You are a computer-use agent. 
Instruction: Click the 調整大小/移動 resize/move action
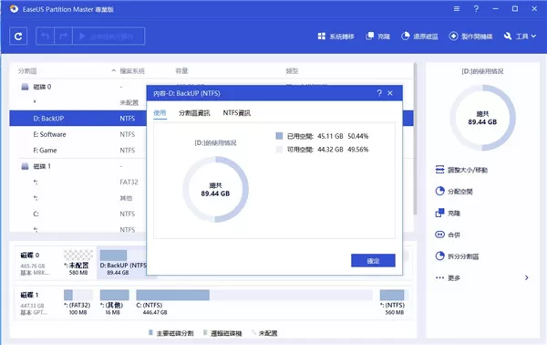tap(461, 170)
